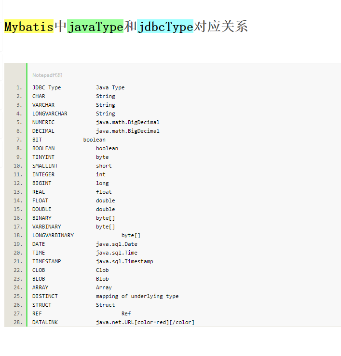
Task: Click the int value text
Action: (x=101, y=174)
